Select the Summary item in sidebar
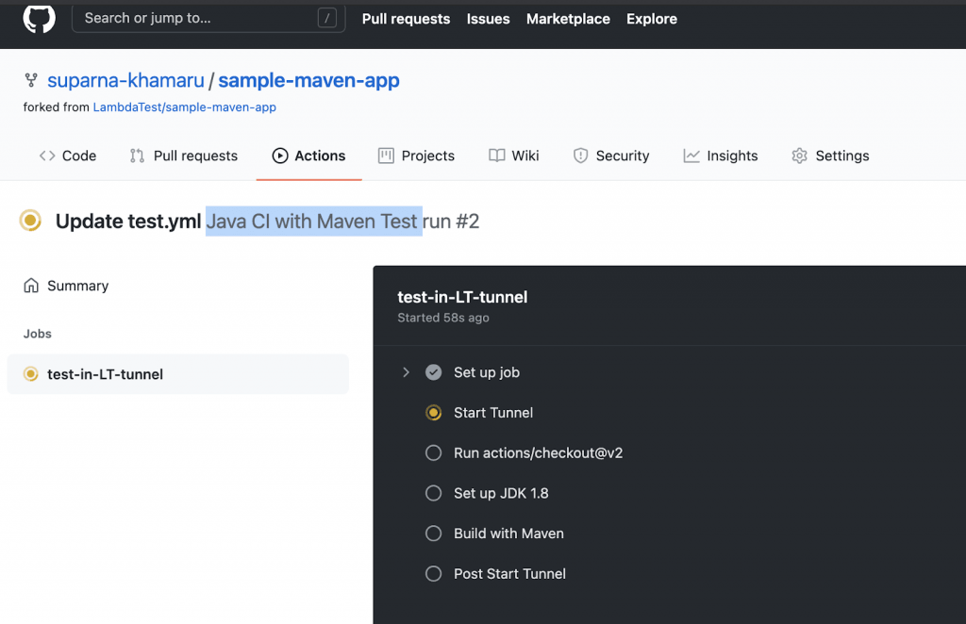This screenshot has height=624, width=966. pos(77,286)
